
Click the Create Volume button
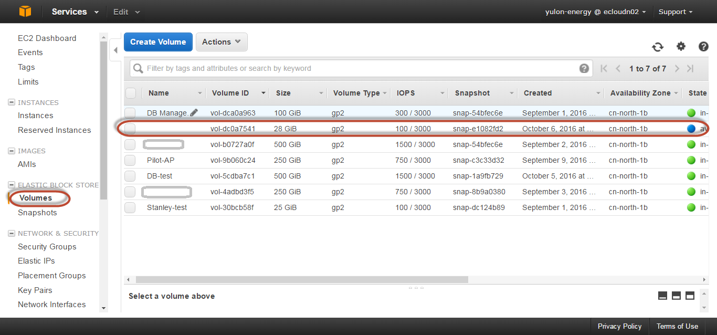click(x=158, y=42)
